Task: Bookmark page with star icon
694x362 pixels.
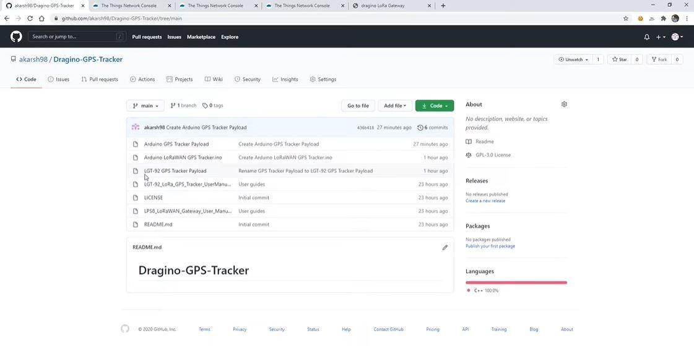Action: click(x=625, y=19)
